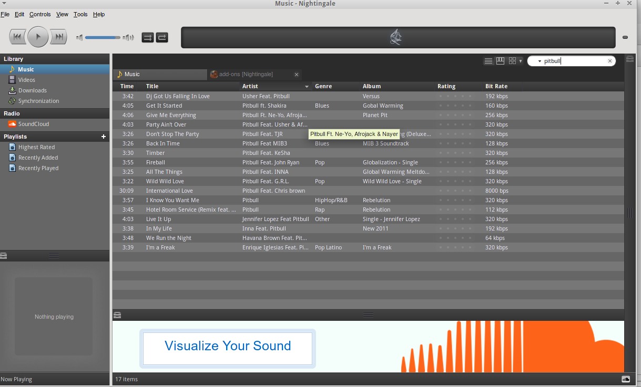641x387 pixels.
Task: Open Videos in the Library sidebar
Action: 55,80
